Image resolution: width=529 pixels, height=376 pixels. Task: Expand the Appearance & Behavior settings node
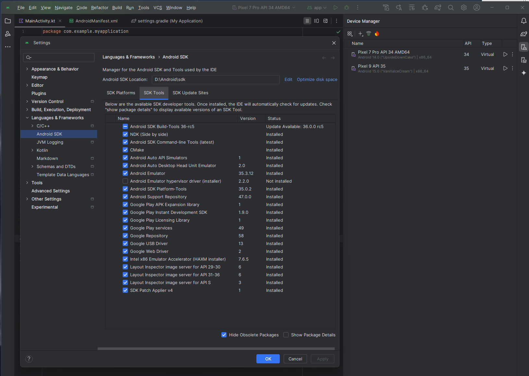pos(27,69)
